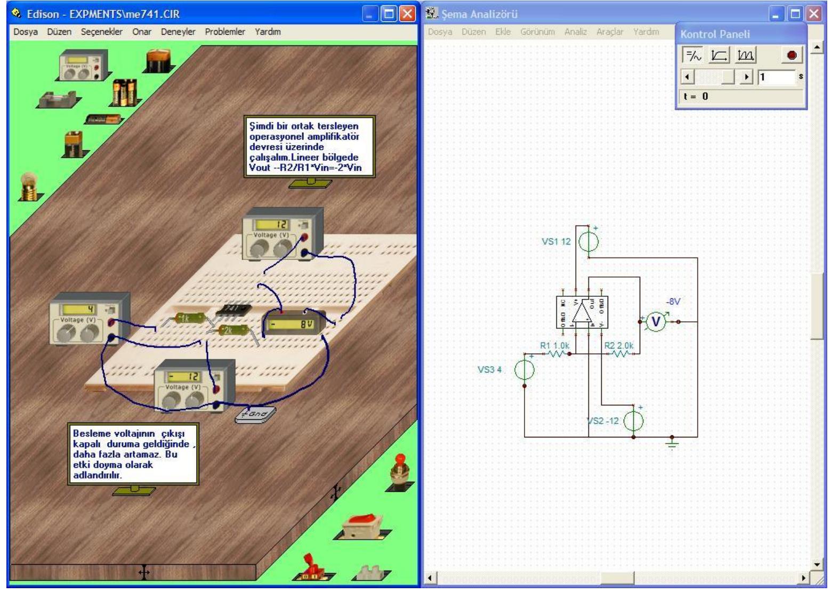Pick the red lever toggle switch component
831x593 pixels.
[310, 568]
